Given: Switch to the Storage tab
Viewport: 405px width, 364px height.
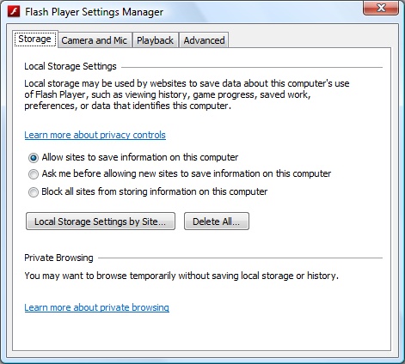Looking at the screenshot, I should coord(35,39).
